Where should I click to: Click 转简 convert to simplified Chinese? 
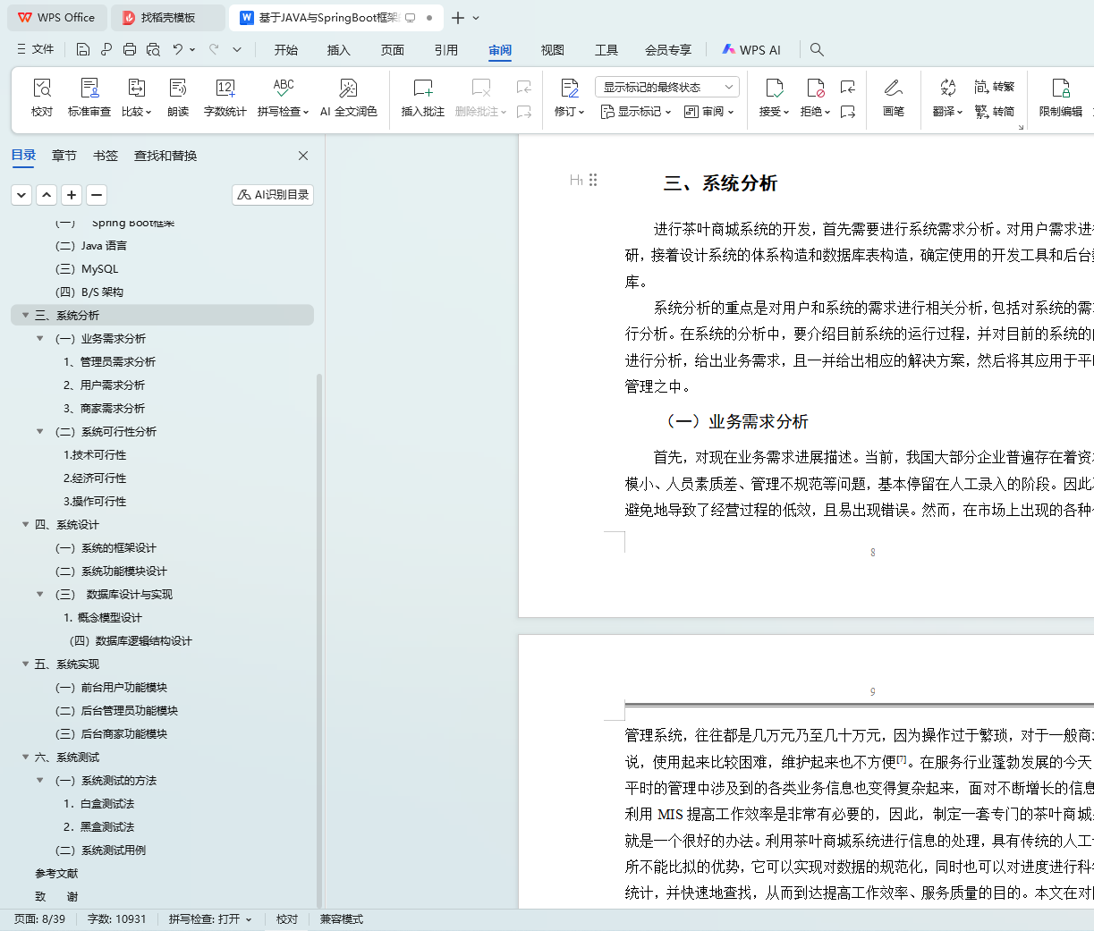[x=995, y=112]
